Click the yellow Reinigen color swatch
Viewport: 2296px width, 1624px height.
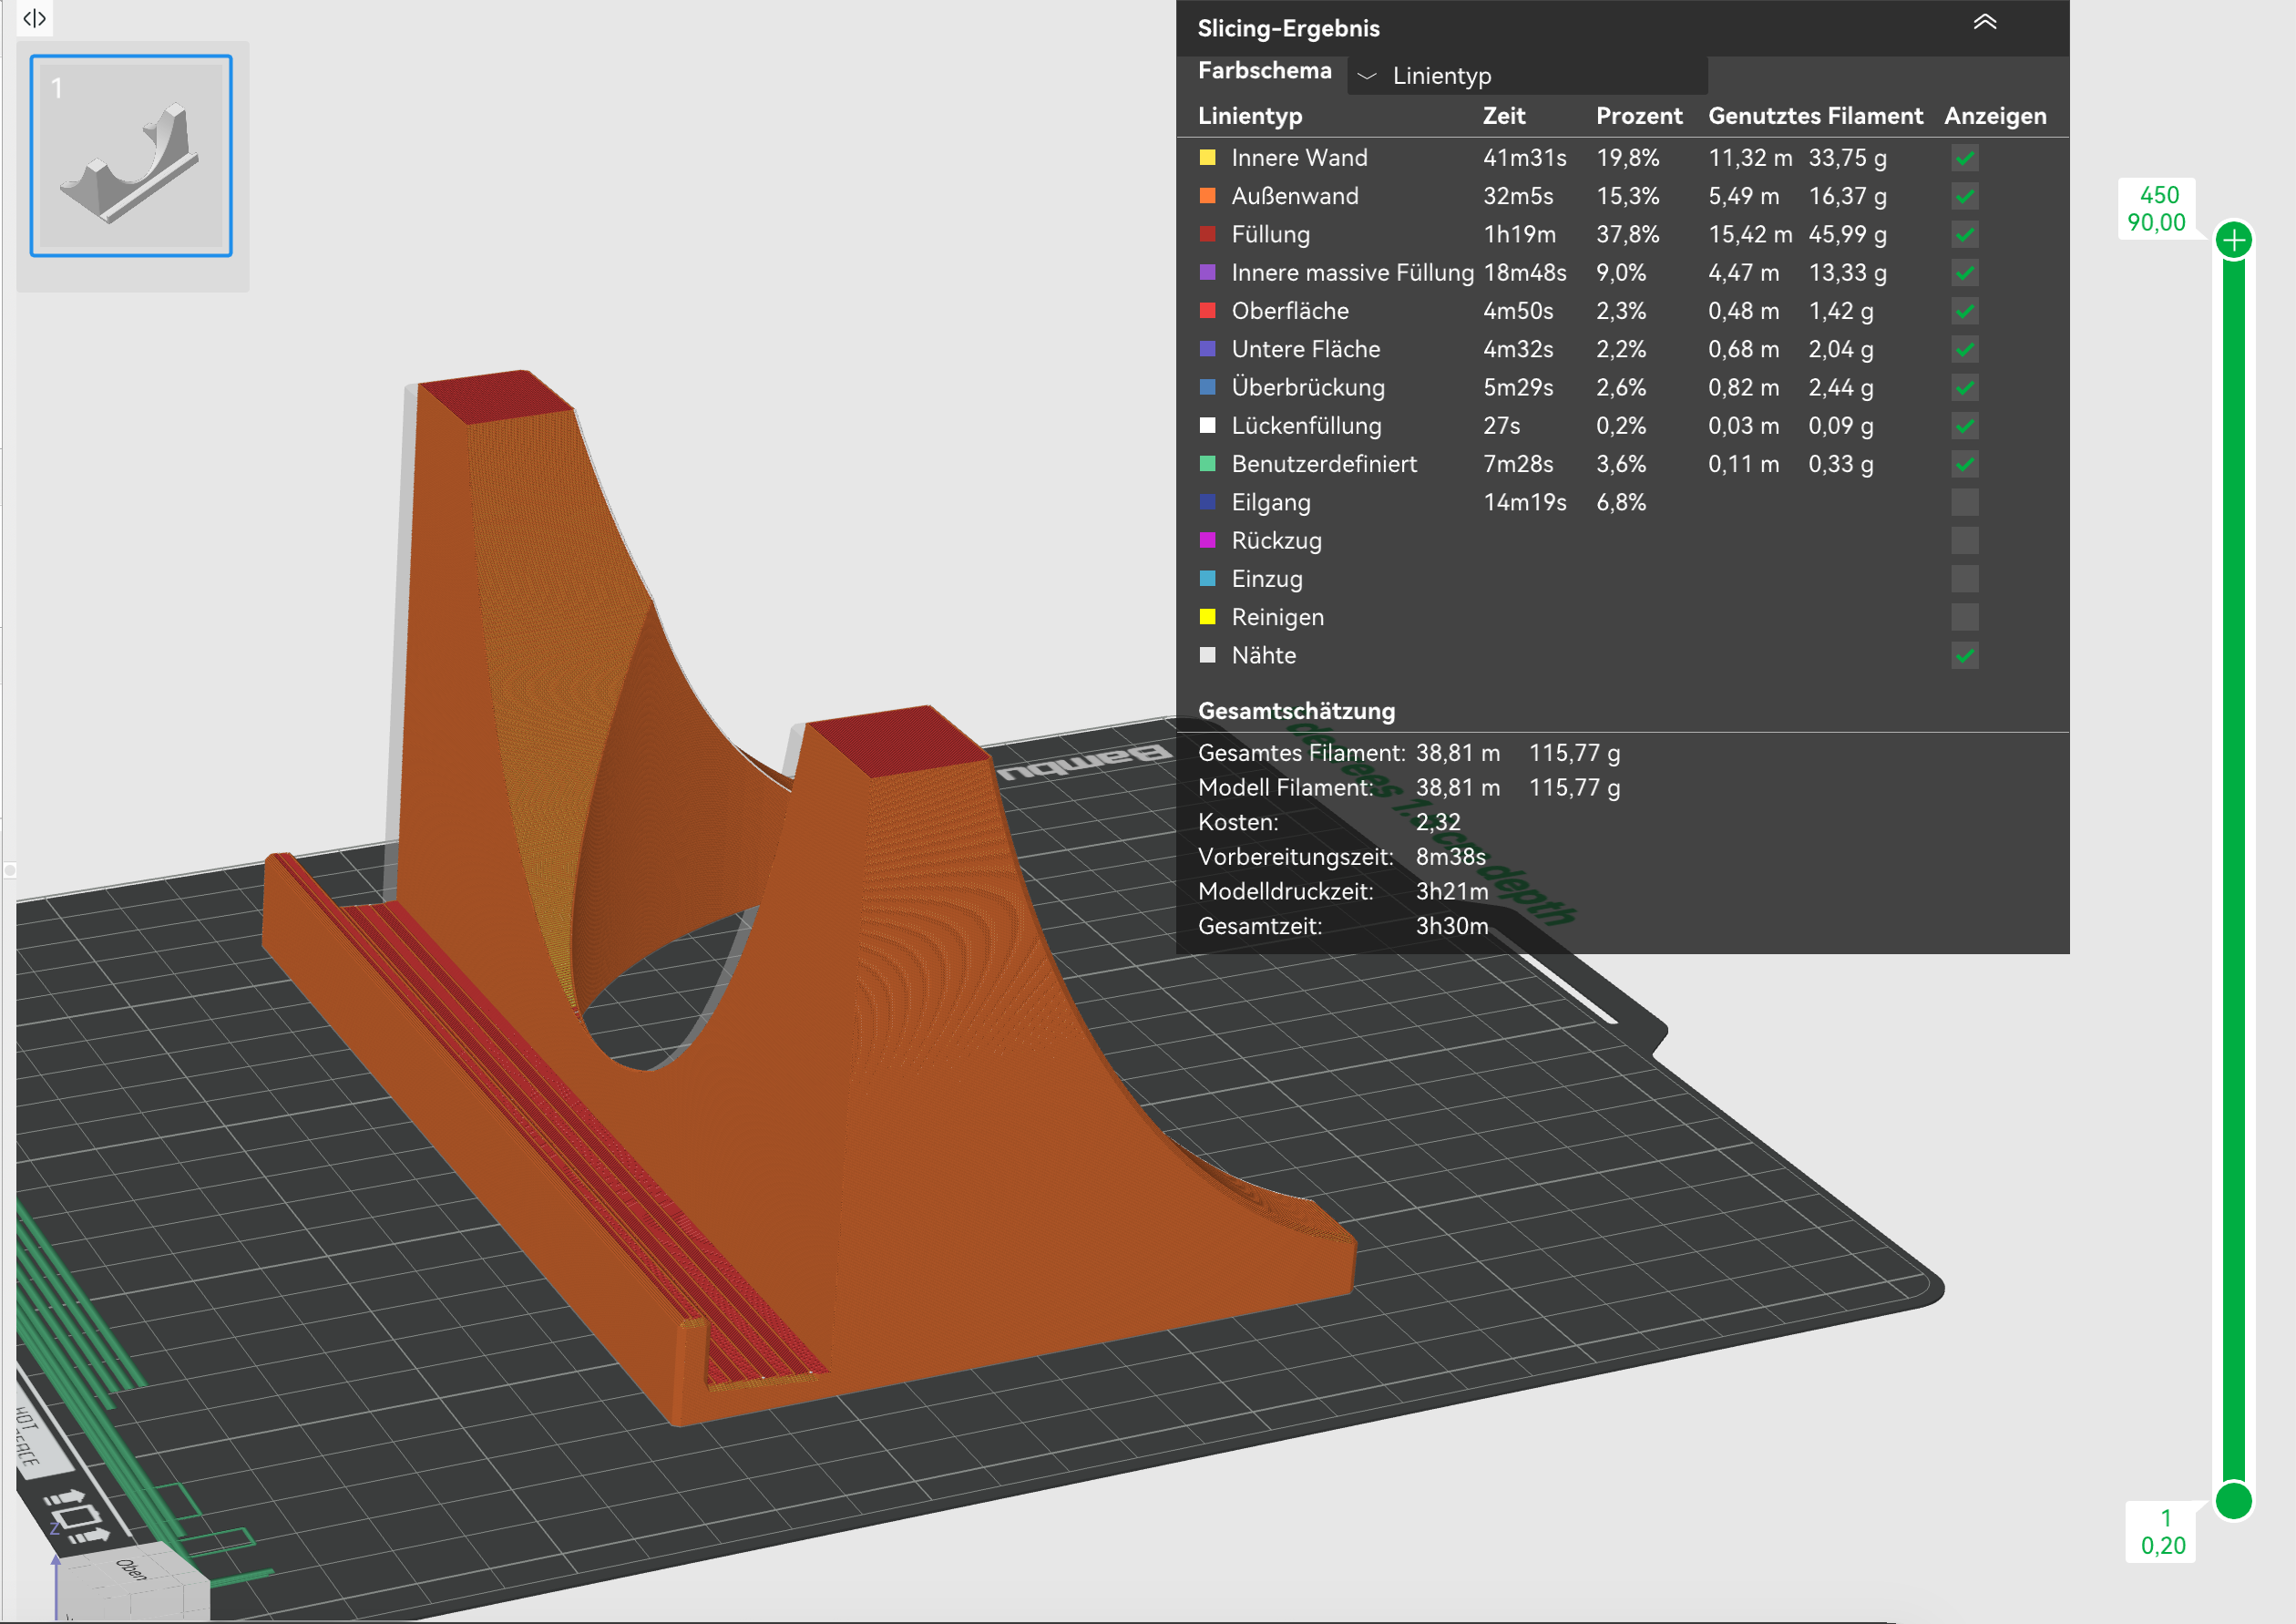point(1207,617)
